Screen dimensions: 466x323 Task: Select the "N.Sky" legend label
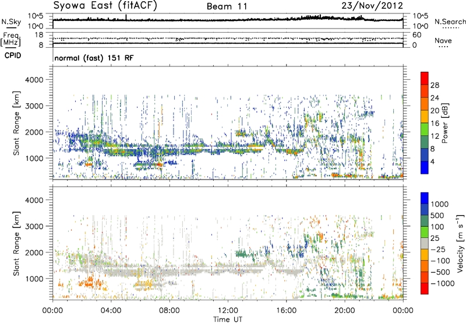coord(11,22)
